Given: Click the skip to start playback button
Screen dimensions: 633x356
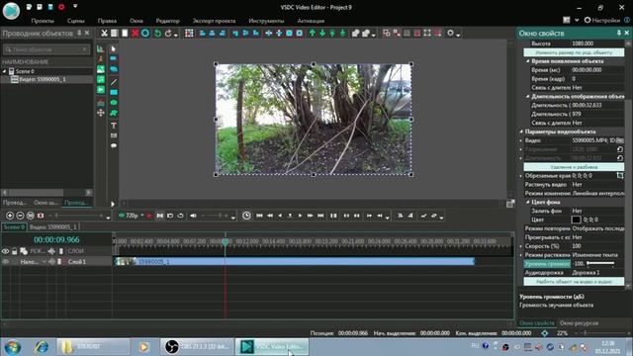Looking at the screenshot, I should click(259, 216).
